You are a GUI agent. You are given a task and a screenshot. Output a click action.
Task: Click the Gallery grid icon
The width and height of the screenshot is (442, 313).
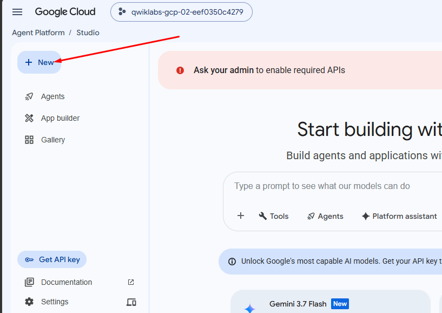[x=29, y=140]
